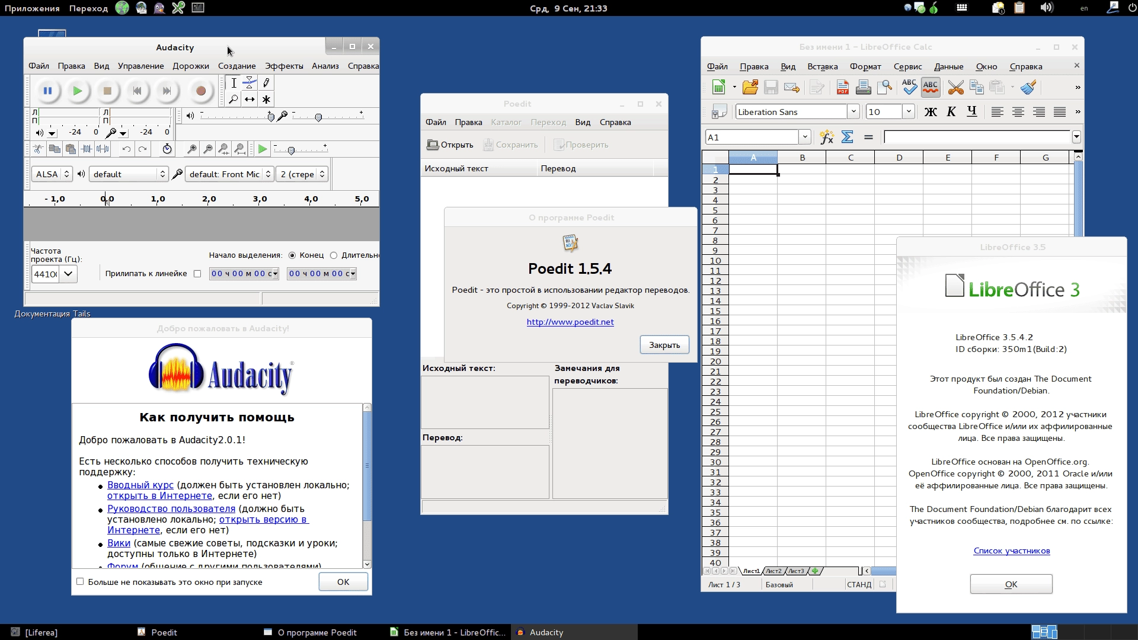Click the Redo icon in Audacity's edit toolbar
The width and height of the screenshot is (1138, 640).
[x=142, y=149]
